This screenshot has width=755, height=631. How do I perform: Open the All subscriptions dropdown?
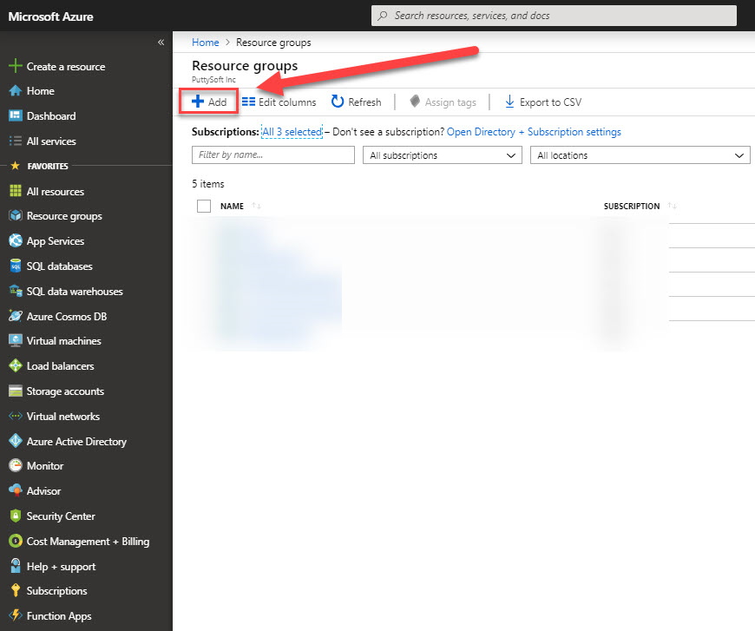tap(443, 155)
